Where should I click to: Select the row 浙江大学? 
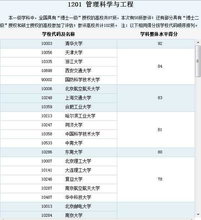pos(58,62)
